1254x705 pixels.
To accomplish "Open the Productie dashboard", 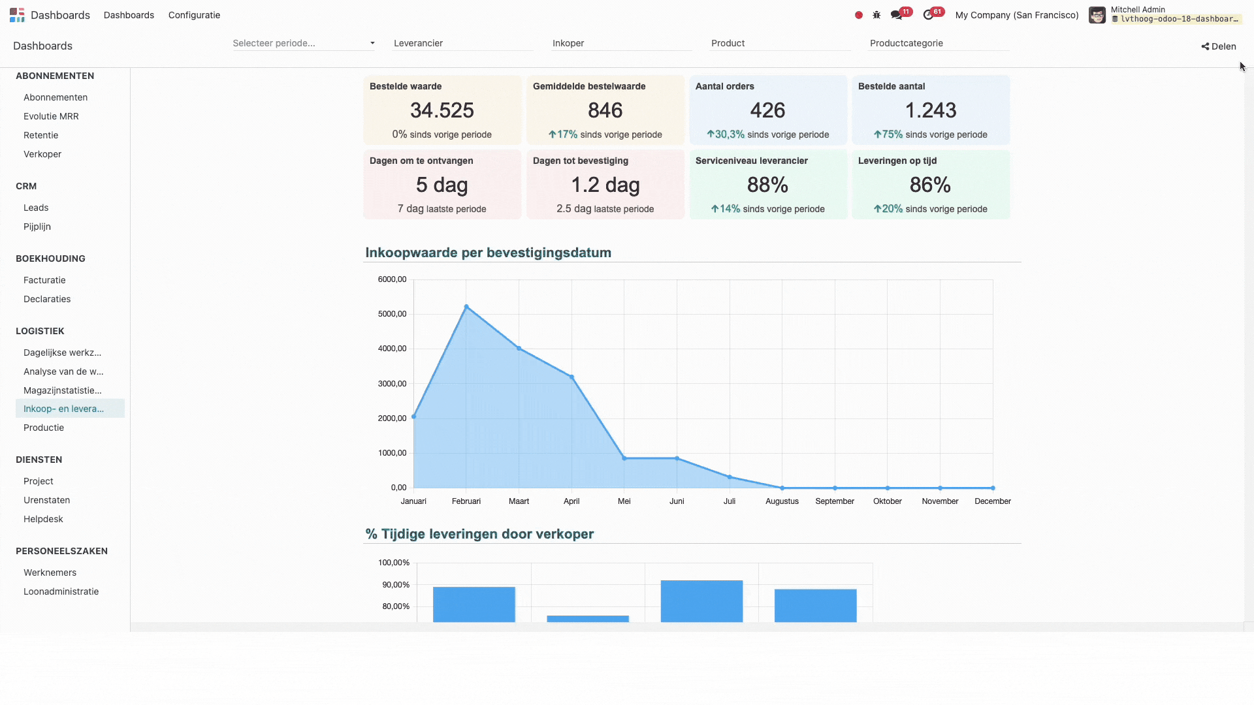I will coord(43,428).
